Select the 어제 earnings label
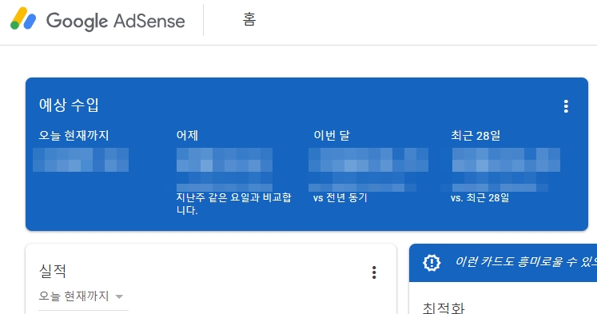Image resolution: width=597 pixels, height=314 pixels. [x=187, y=135]
